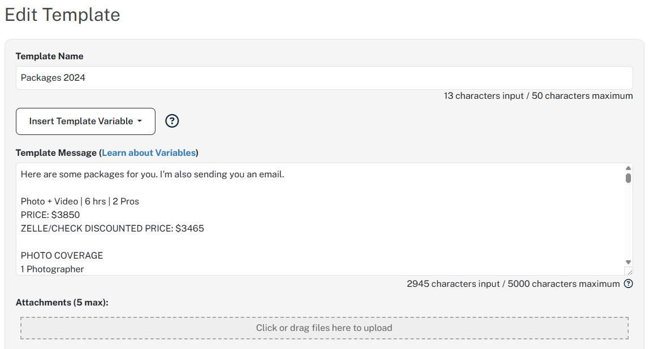
Task: Place cursor on '1 Photographer' line
Action: point(52,269)
